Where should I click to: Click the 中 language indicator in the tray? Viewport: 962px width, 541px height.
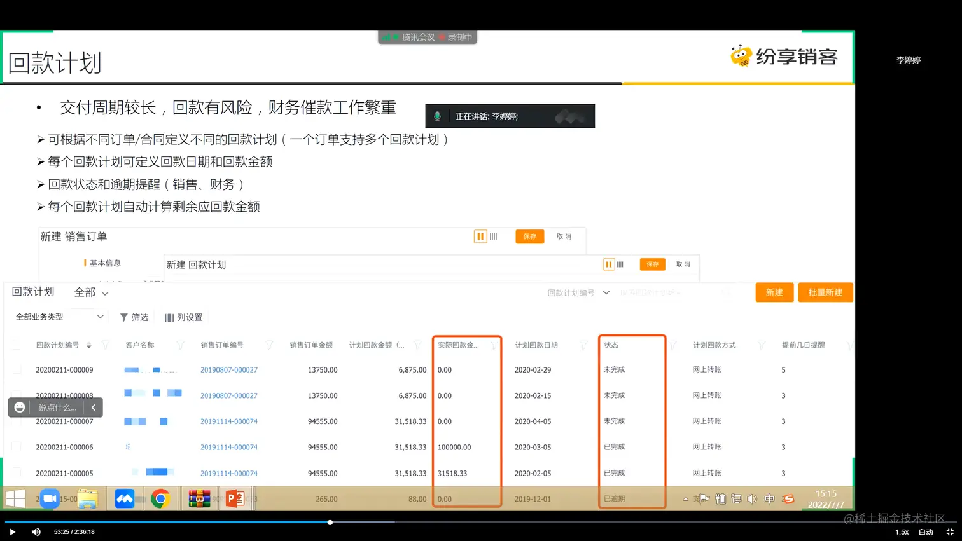click(769, 499)
